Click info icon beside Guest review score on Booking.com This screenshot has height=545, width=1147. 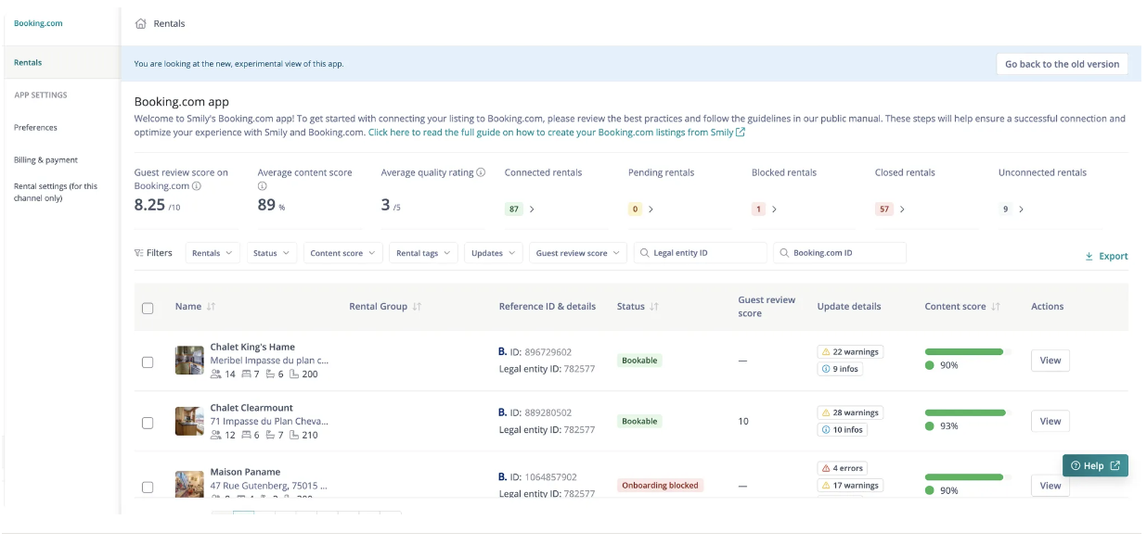tap(197, 186)
